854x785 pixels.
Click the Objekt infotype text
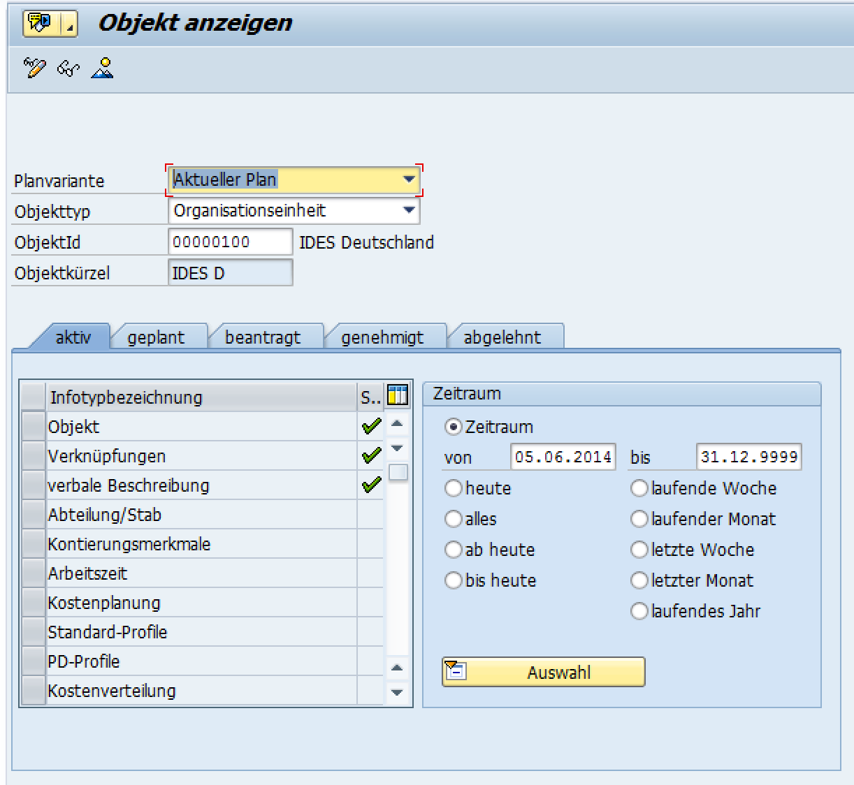(73, 427)
